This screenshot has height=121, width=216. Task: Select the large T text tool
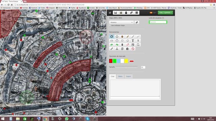pyautogui.click(x=133, y=41)
